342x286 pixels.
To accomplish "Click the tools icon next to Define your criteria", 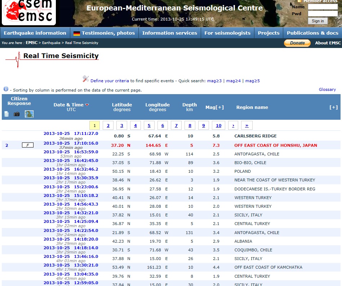I will (x=86, y=79).
